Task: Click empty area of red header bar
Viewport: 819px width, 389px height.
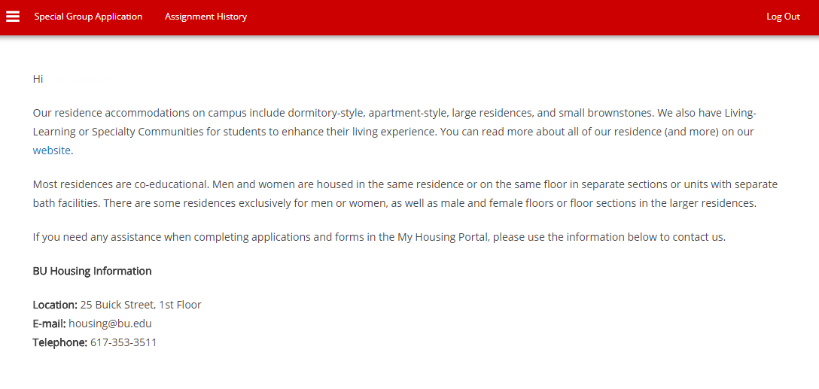Action: coord(489,17)
